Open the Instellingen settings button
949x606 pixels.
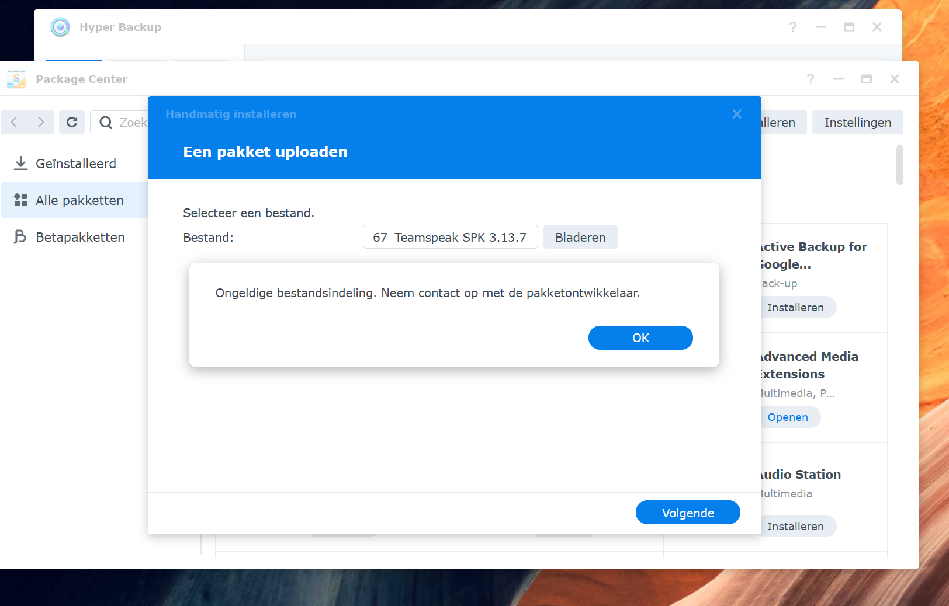[857, 123]
